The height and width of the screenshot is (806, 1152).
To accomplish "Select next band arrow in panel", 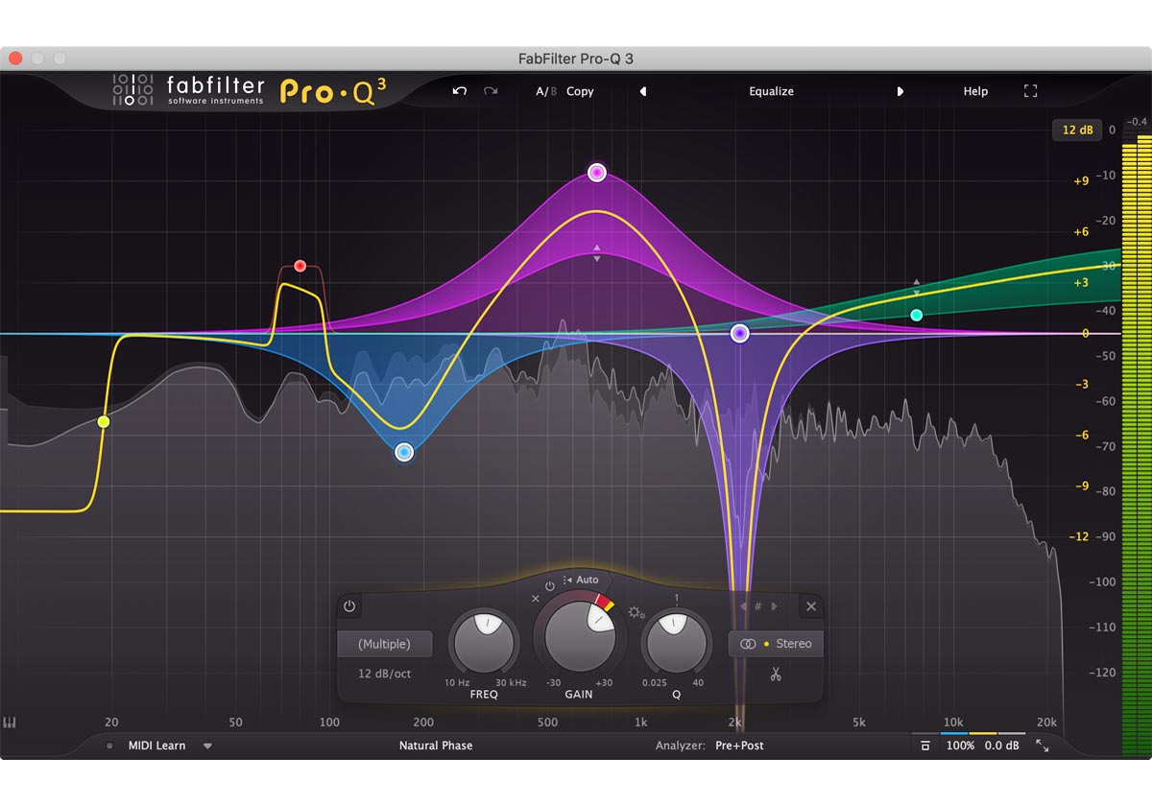I will click(774, 606).
